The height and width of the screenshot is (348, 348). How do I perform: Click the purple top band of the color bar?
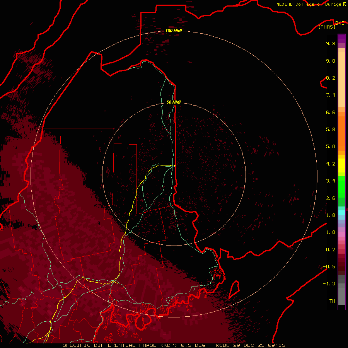[341, 39]
